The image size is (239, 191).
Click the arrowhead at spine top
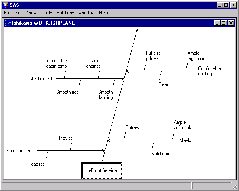pos(137,31)
